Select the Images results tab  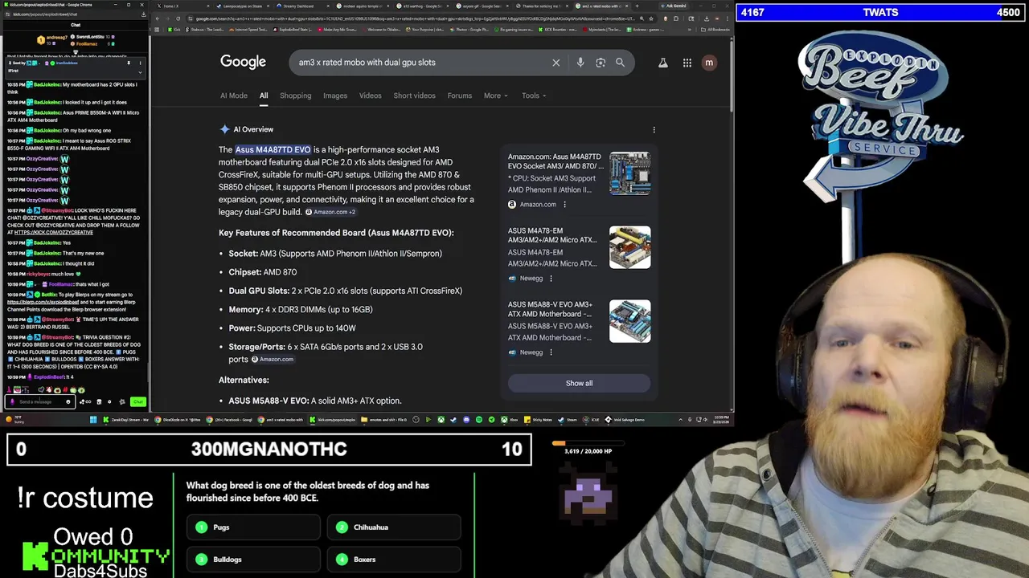click(x=335, y=96)
